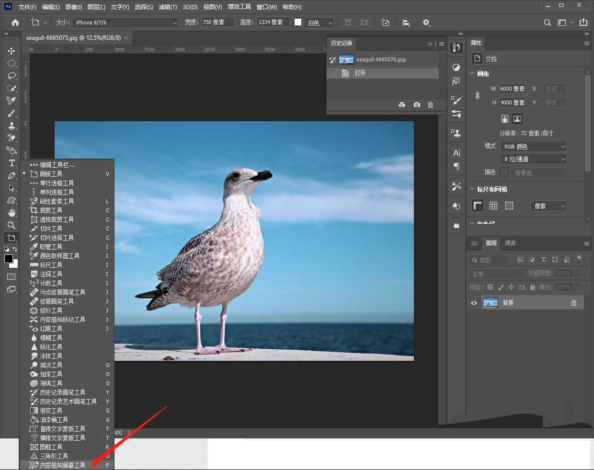Open the Styles (fx) panel icon

tap(456, 82)
